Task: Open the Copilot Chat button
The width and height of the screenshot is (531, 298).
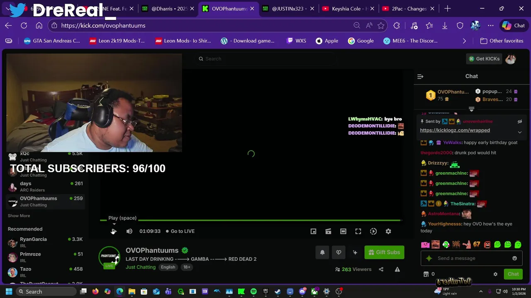Action: click(x=514, y=26)
